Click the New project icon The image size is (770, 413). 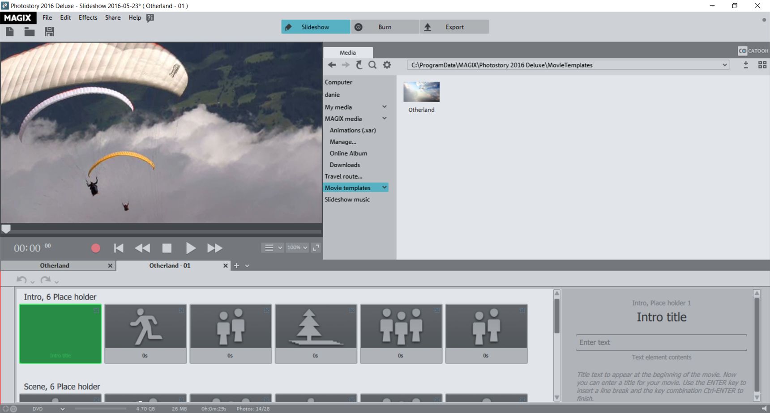10,32
